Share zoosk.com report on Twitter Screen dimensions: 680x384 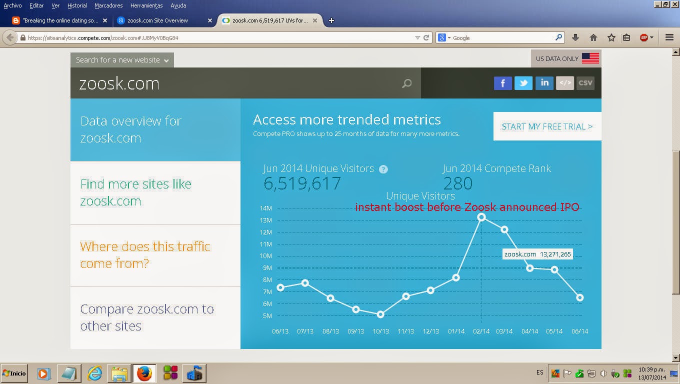(523, 83)
